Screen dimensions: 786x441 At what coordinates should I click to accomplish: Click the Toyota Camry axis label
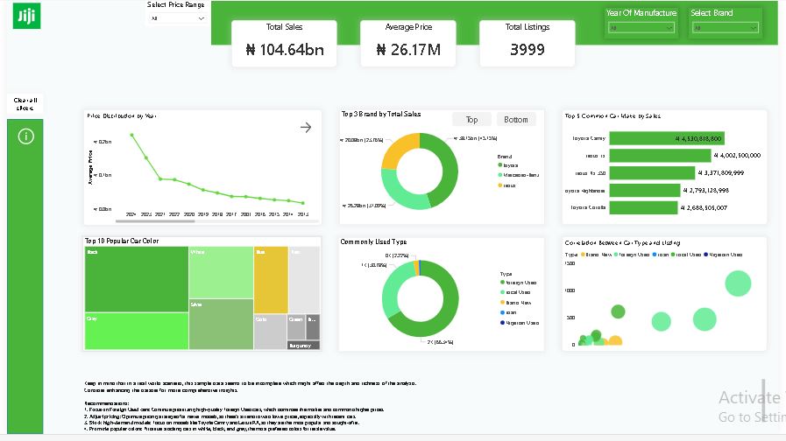(x=589, y=138)
